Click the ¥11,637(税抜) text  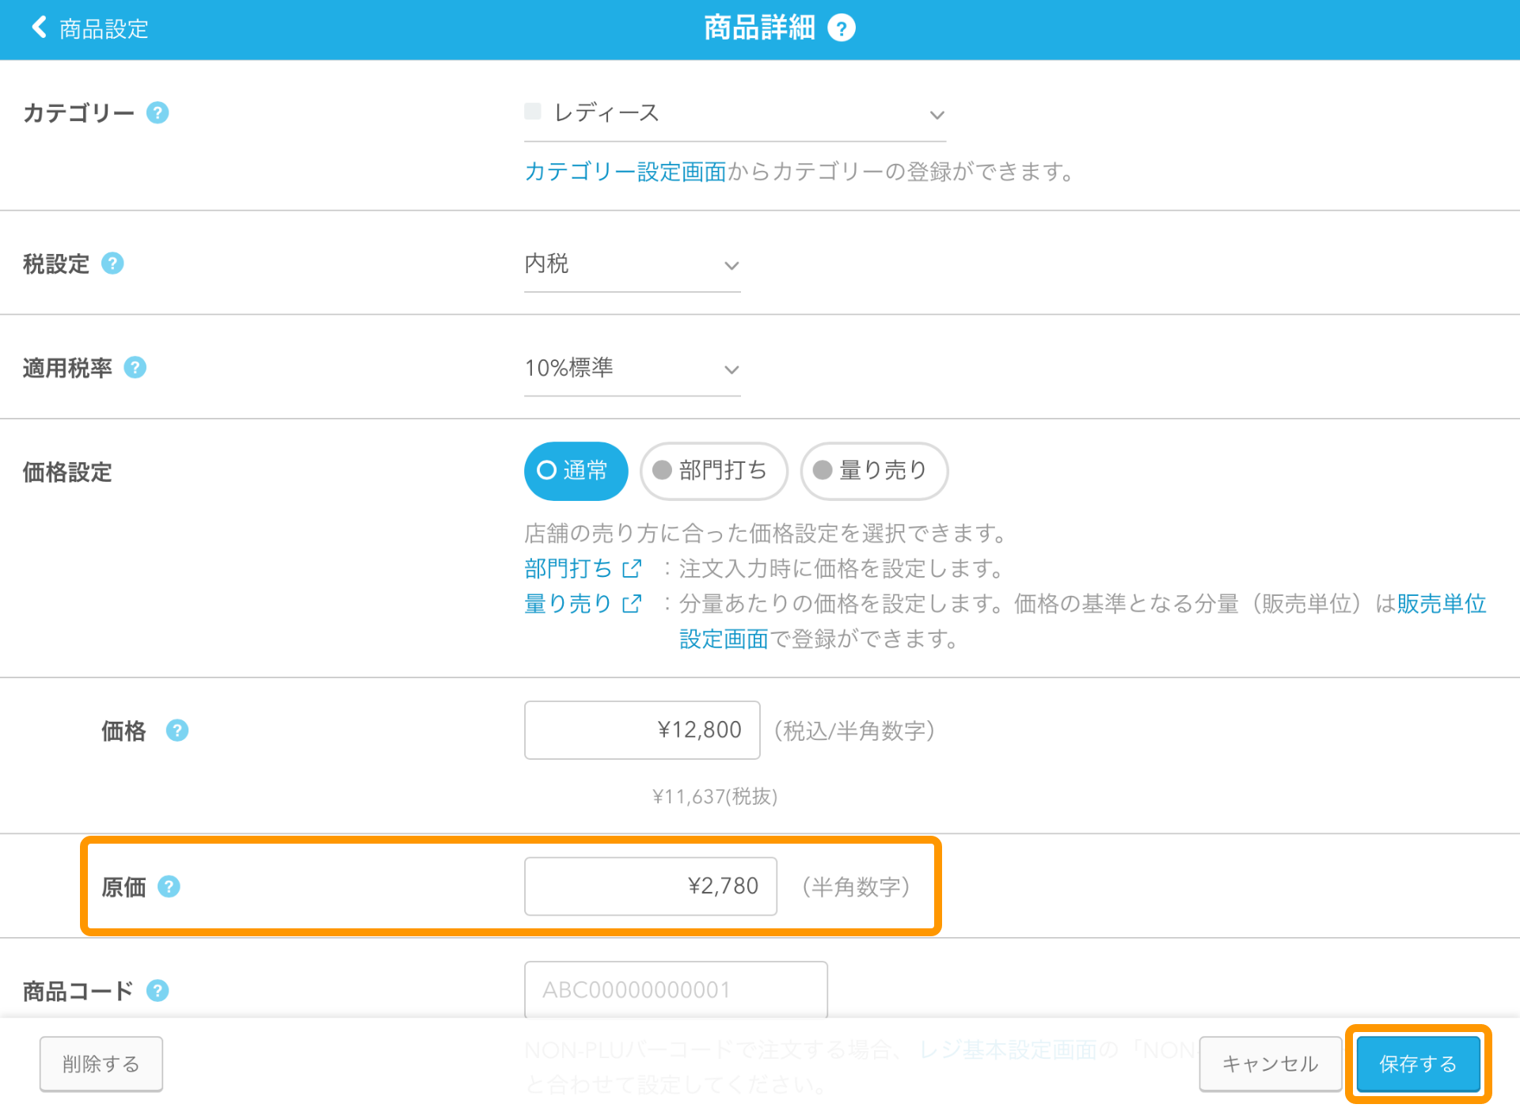coord(715,797)
